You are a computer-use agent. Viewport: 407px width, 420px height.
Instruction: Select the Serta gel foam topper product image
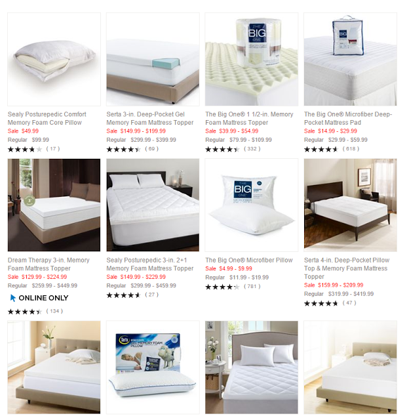153,59
